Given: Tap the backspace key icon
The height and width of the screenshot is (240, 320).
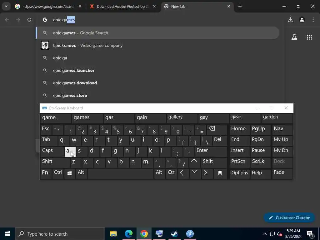Looking at the screenshot, I should [217, 130].
